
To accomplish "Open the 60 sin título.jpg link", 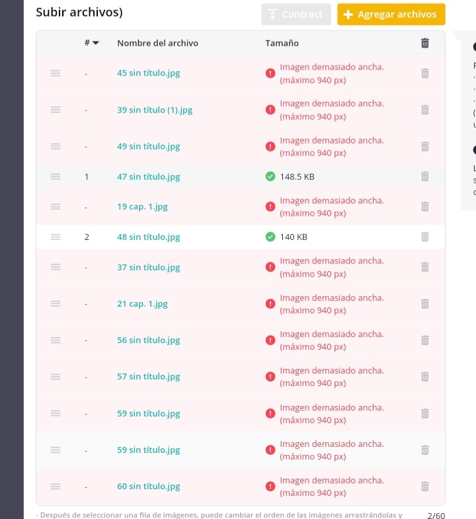I will coord(148,486).
